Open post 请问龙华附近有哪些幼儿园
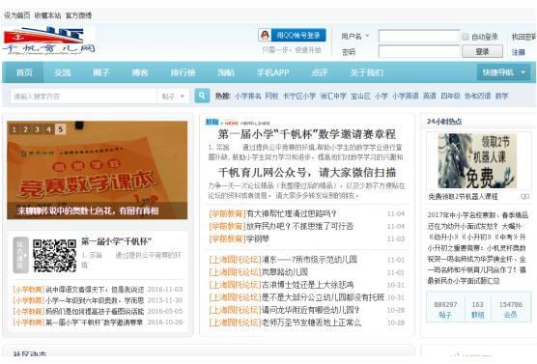This screenshot has height=364, width=537. tap(311, 310)
